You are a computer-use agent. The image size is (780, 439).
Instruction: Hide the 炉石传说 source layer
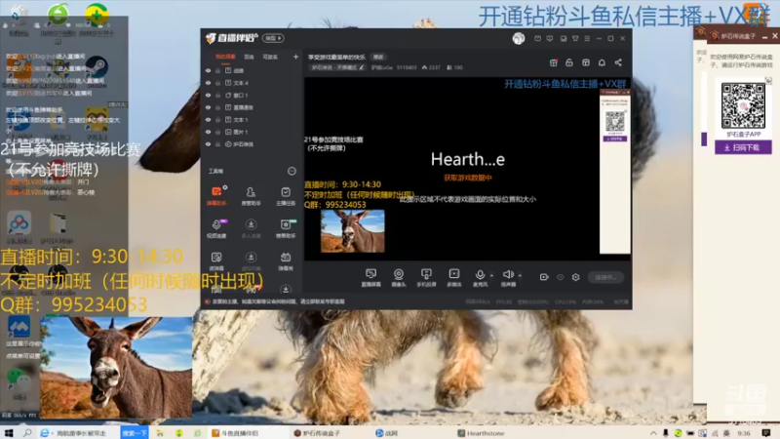click(208, 144)
